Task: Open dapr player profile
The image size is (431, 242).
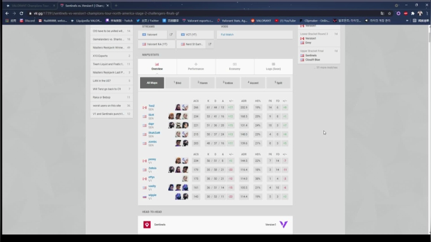Action: 151,124
